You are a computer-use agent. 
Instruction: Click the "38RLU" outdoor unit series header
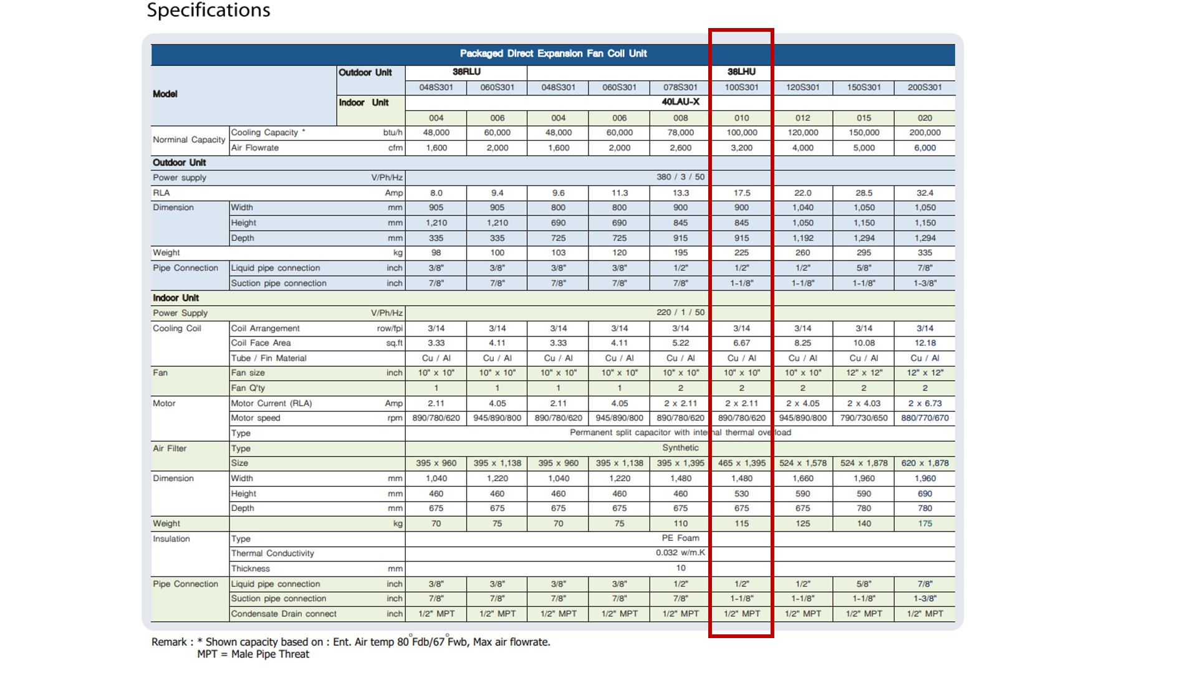(x=466, y=72)
